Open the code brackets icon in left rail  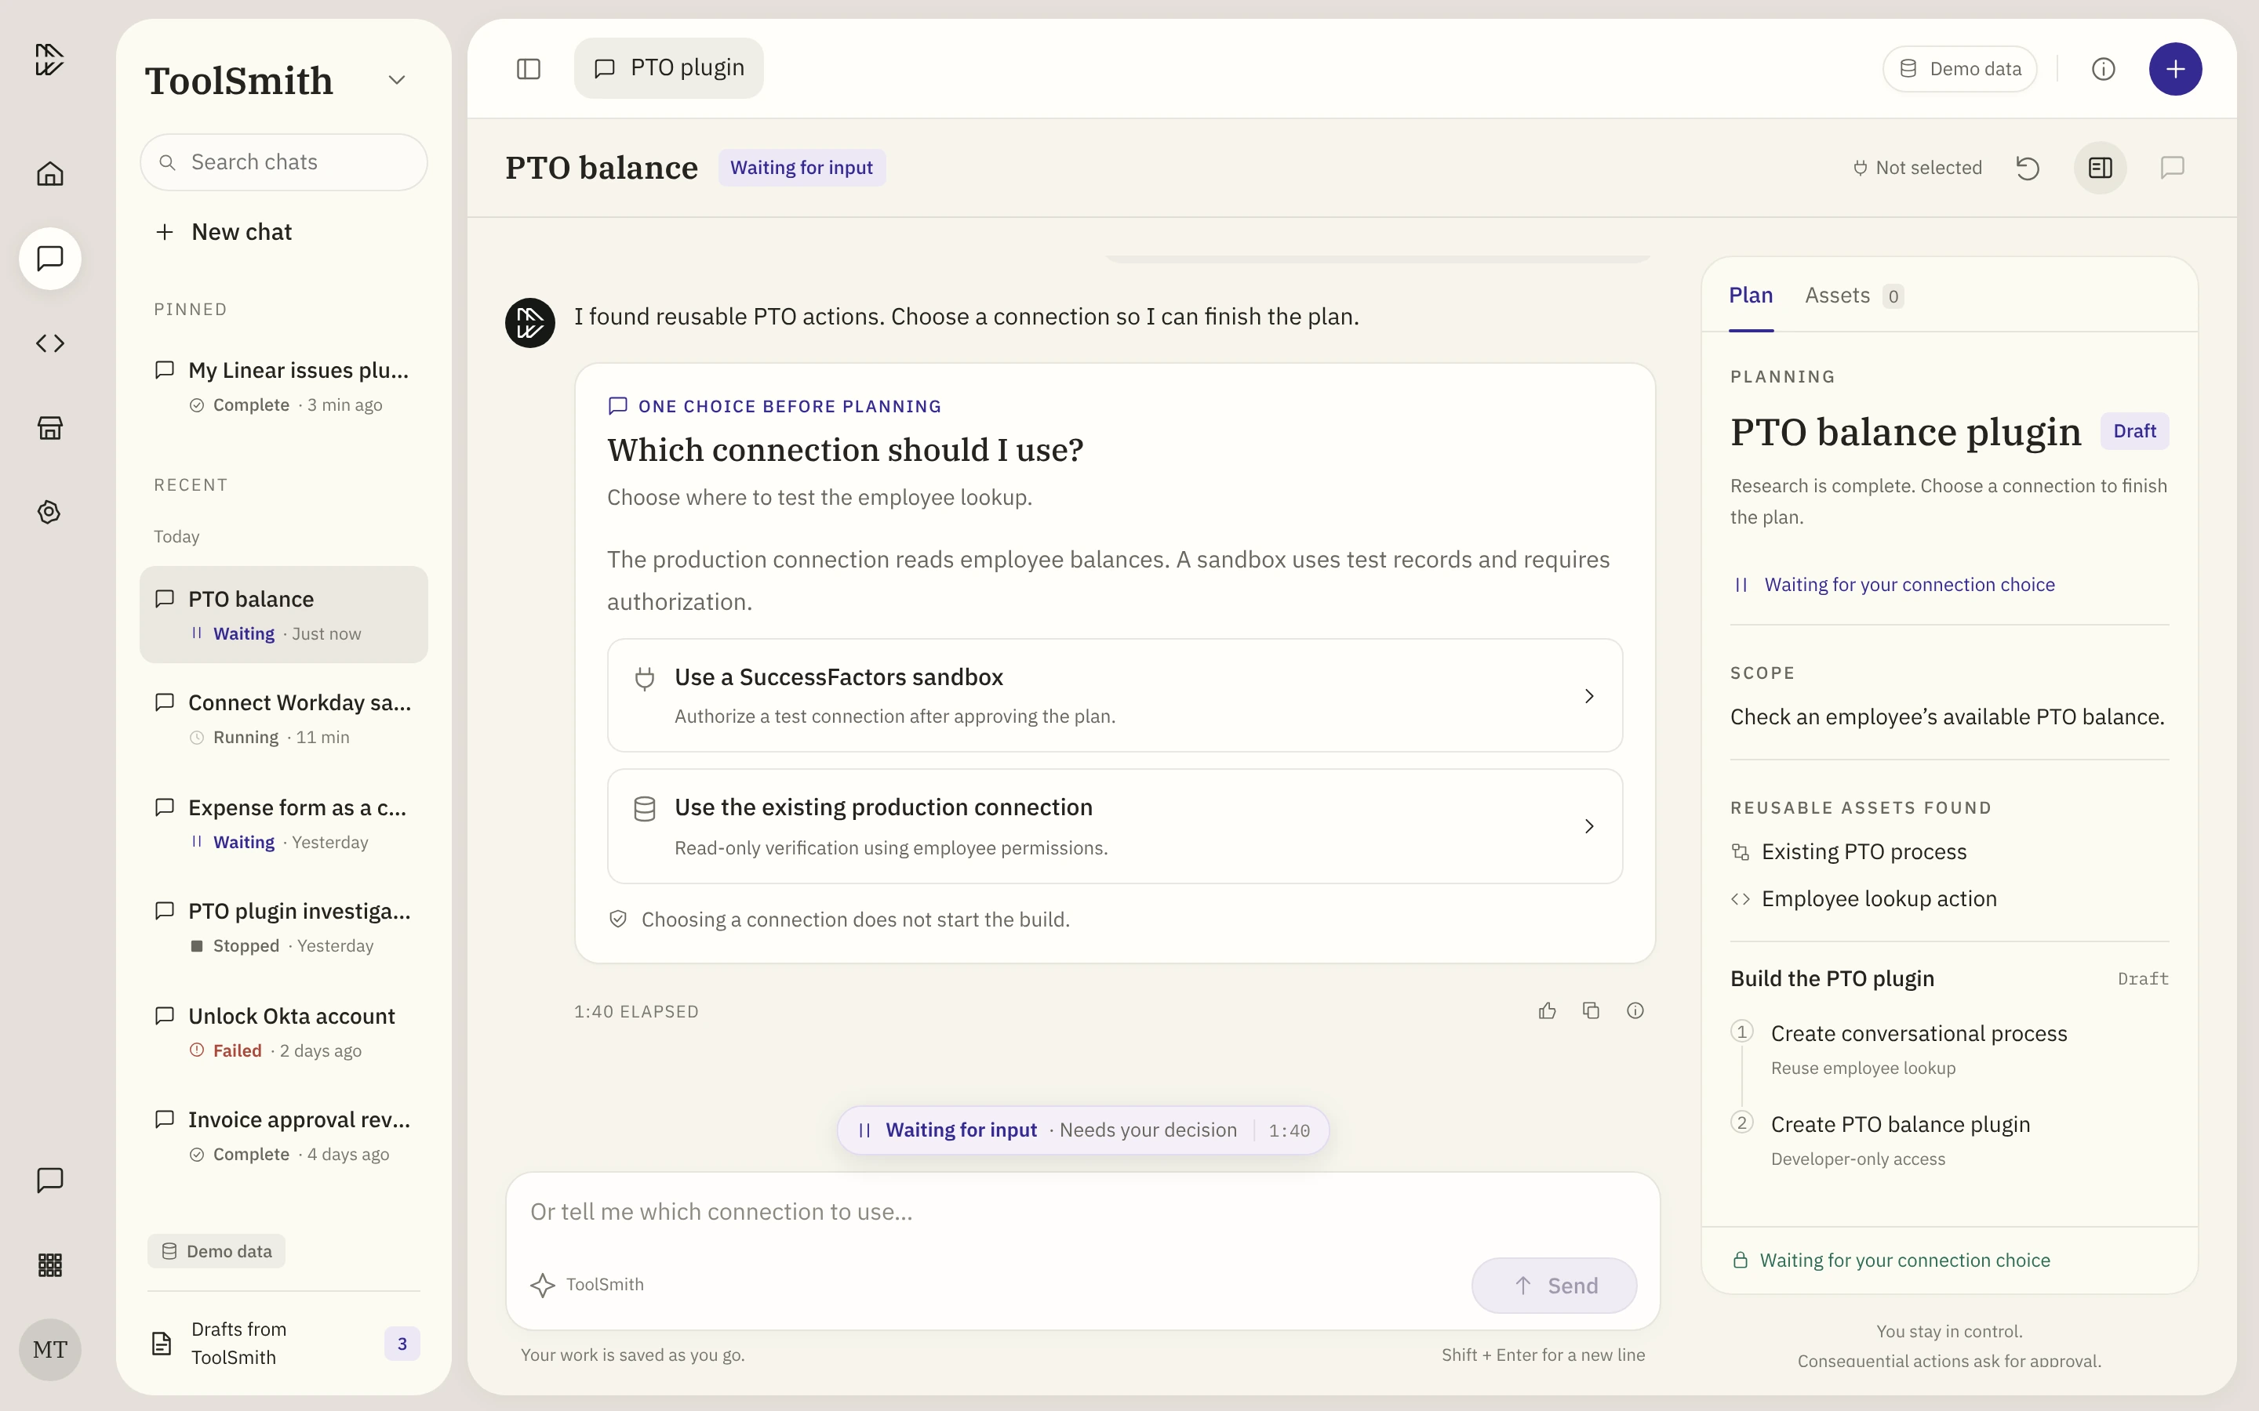pyautogui.click(x=50, y=343)
